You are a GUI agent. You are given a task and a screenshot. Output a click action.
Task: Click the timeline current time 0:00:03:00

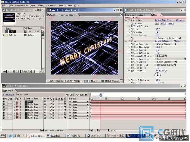pyautogui.click(x=9, y=95)
